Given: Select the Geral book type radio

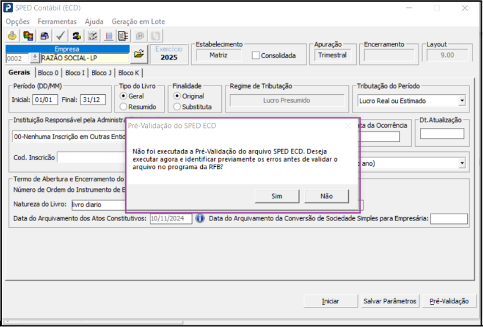Looking at the screenshot, I should pos(123,96).
